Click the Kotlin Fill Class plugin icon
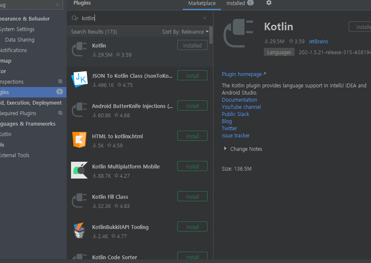The image size is (371, 263). [79, 200]
